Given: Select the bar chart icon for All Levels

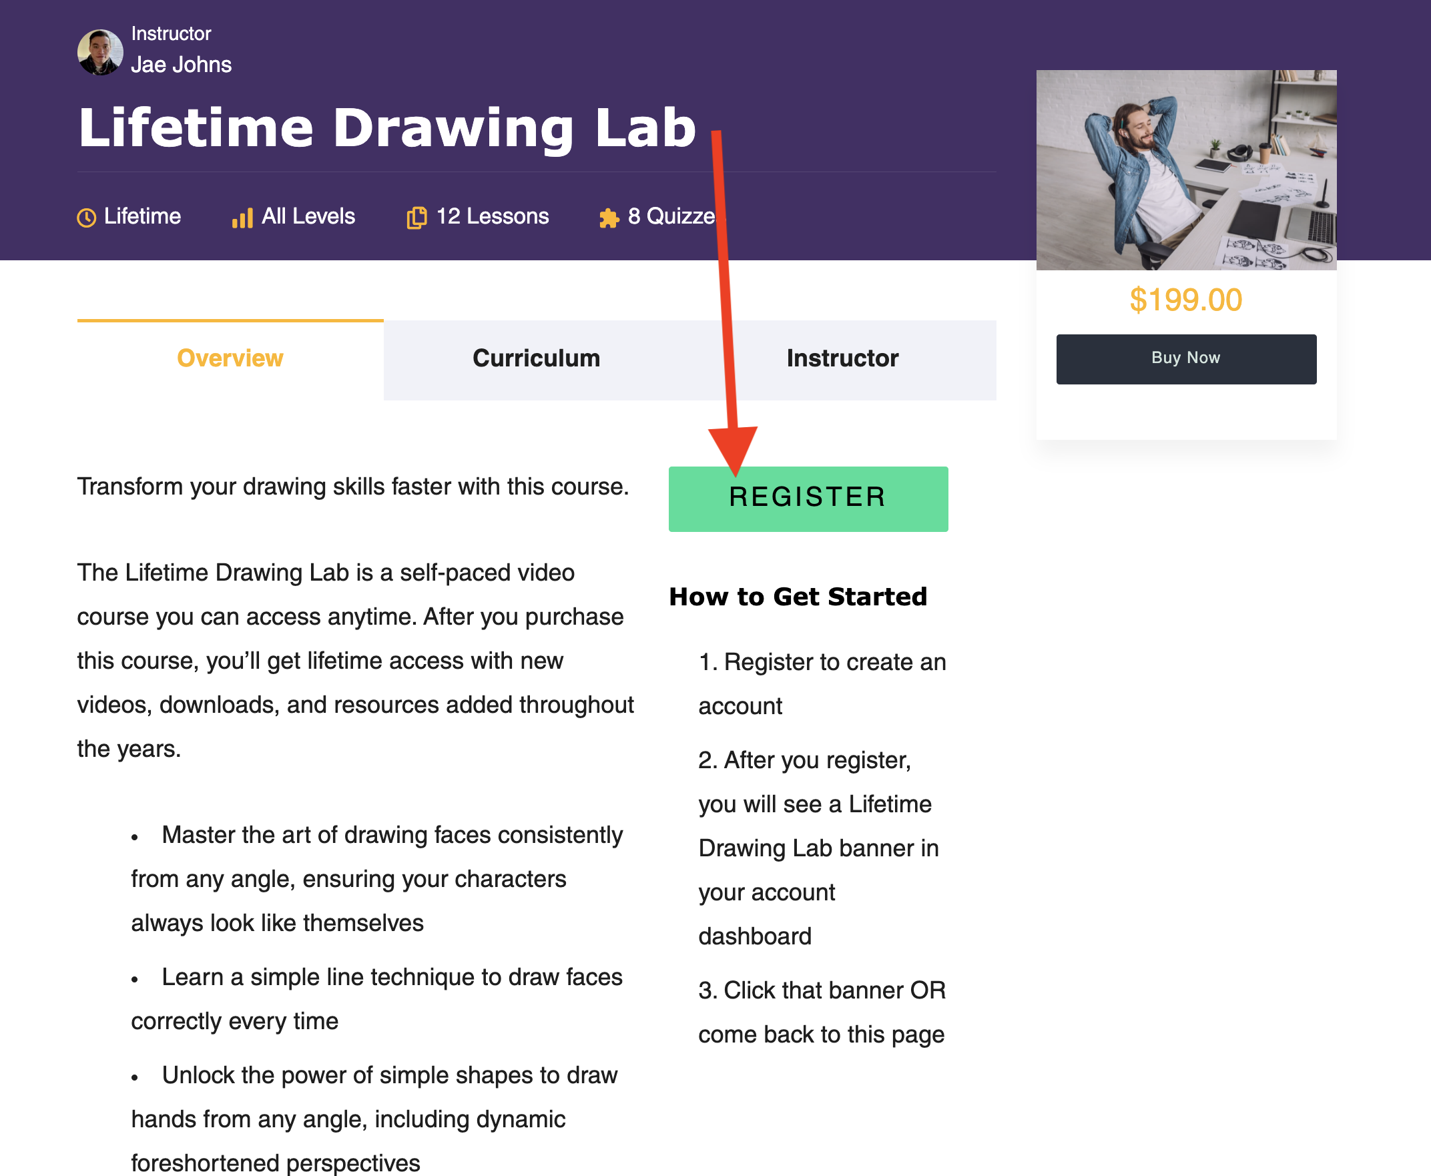Looking at the screenshot, I should pyautogui.click(x=241, y=217).
